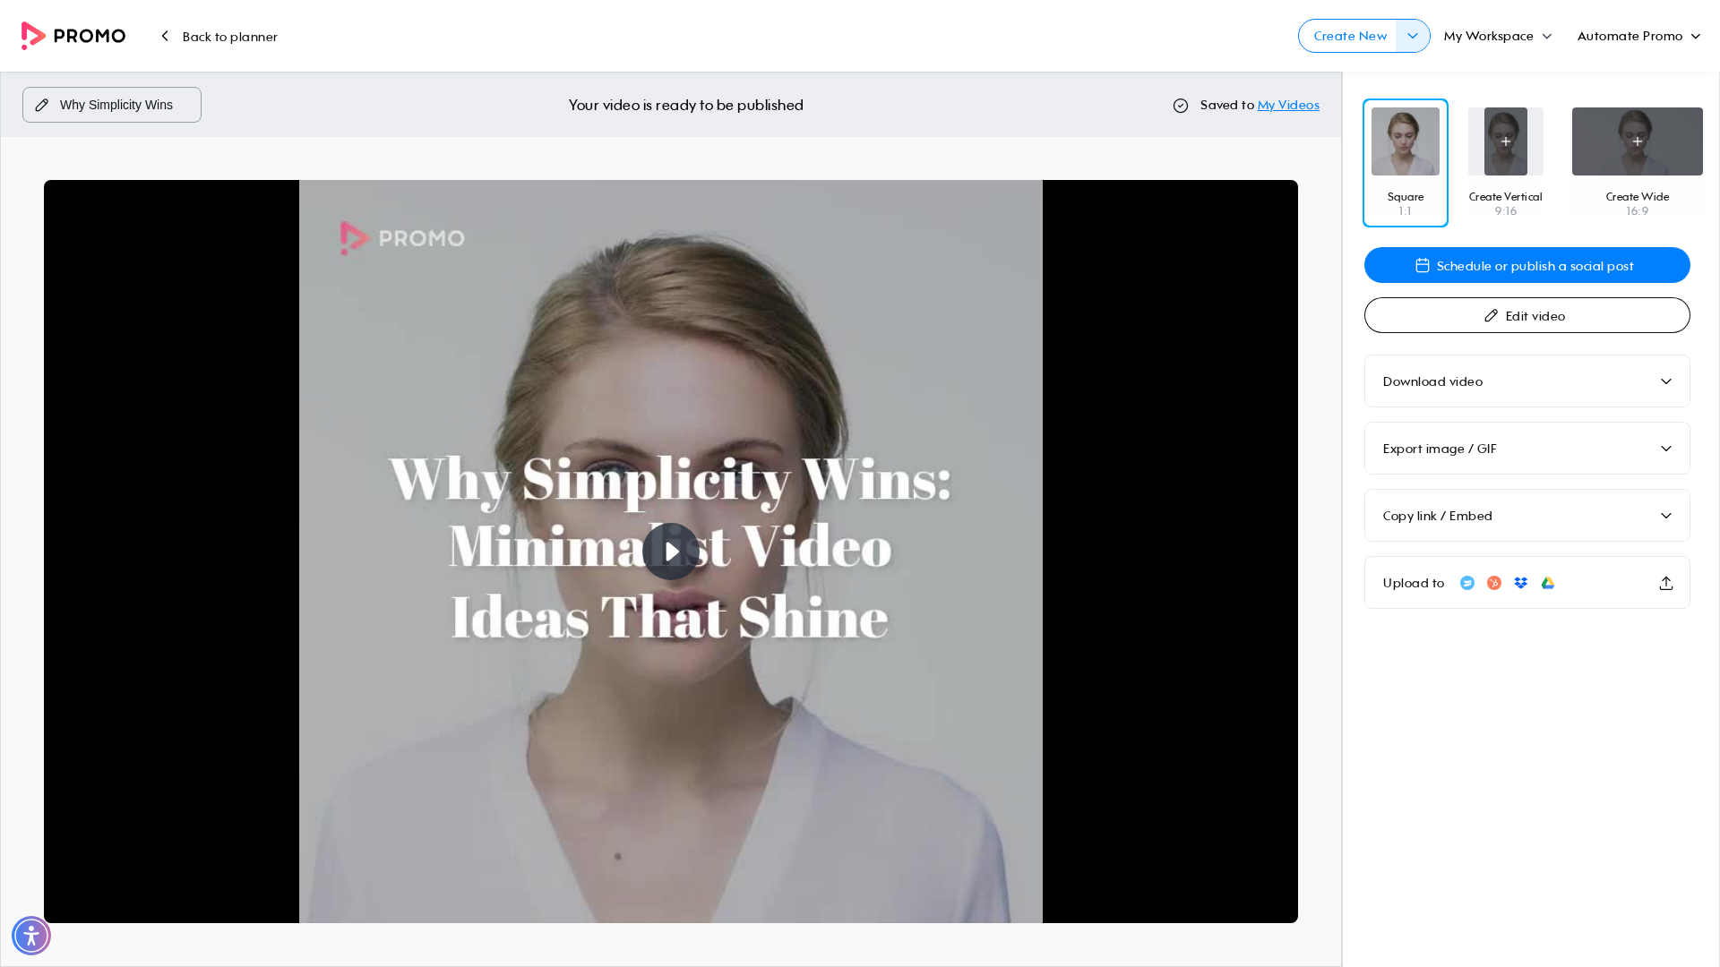The height and width of the screenshot is (967, 1720).
Task: Click the back arrow beside Back to planner
Action: pyautogui.click(x=165, y=36)
